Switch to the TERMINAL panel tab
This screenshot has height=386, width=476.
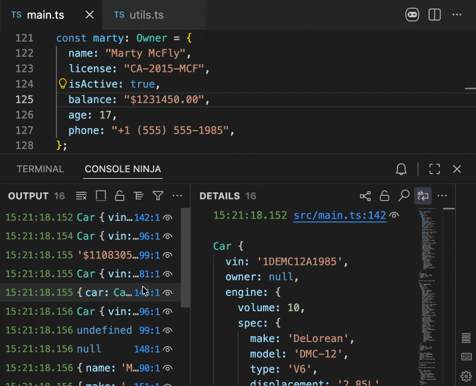tap(40, 169)
